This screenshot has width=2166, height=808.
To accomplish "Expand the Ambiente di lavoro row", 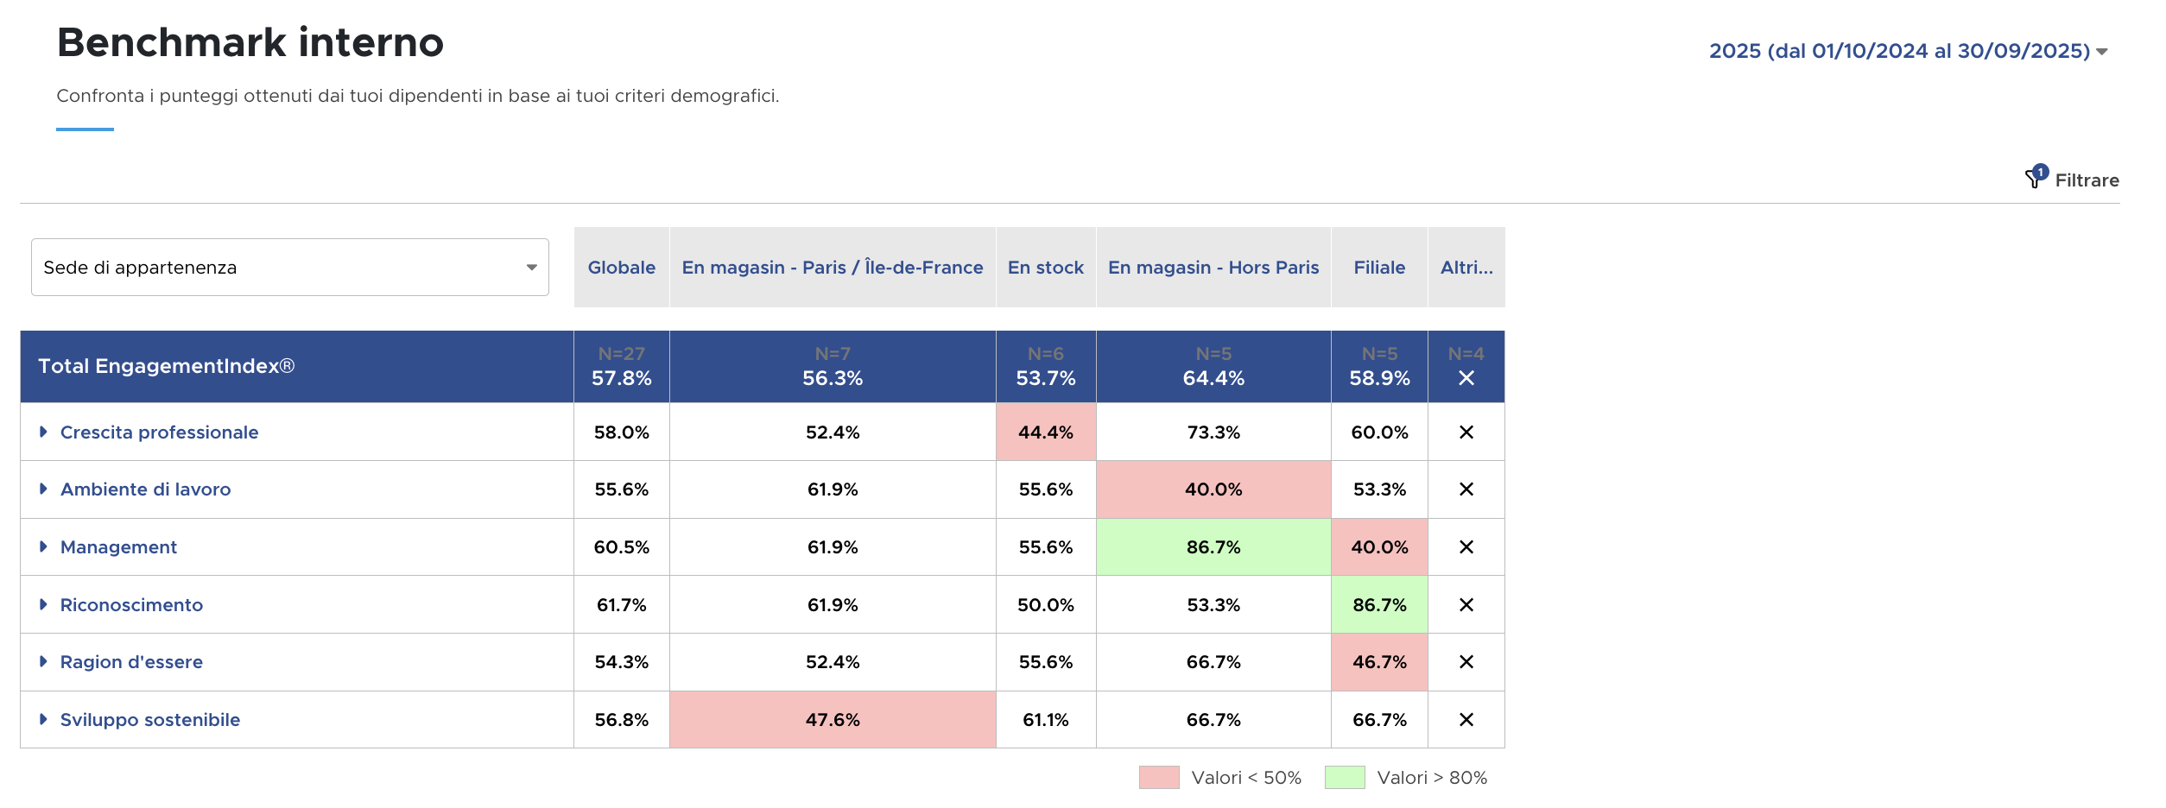I will 43,489.
